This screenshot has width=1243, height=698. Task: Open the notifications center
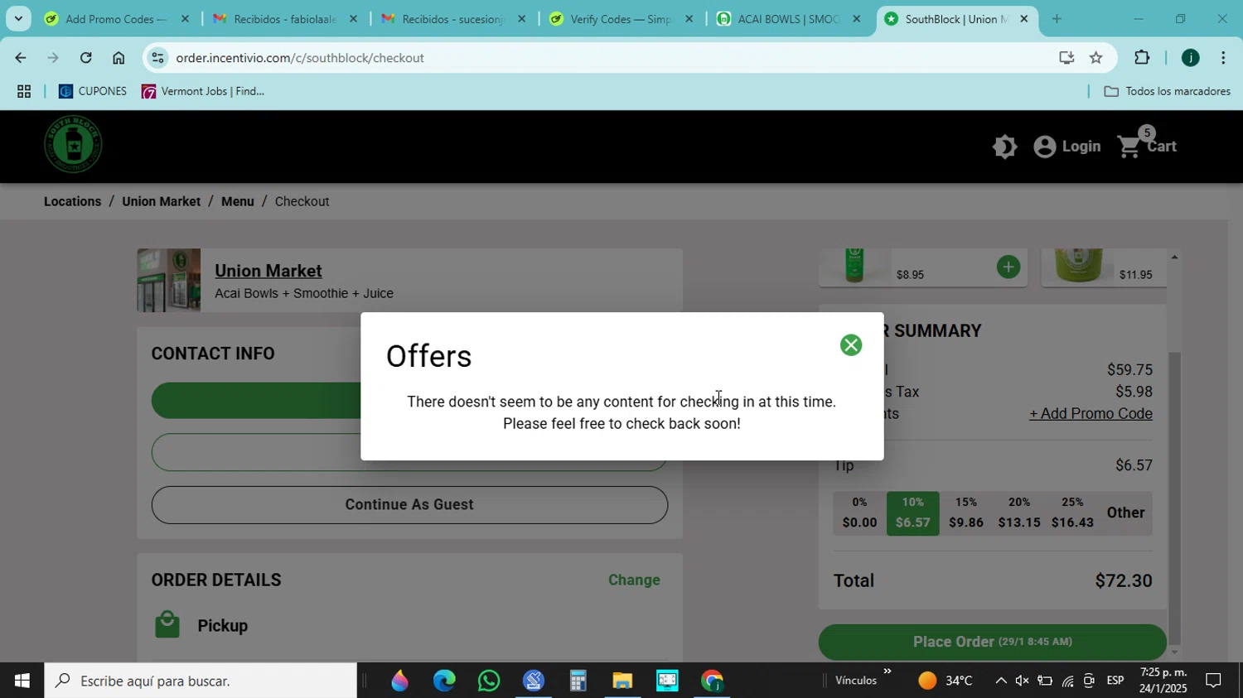[x=1213, y=681]
